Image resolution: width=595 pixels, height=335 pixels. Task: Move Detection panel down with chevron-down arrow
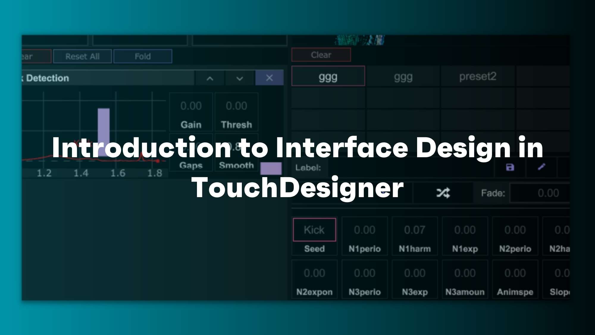tap(239, 78)
